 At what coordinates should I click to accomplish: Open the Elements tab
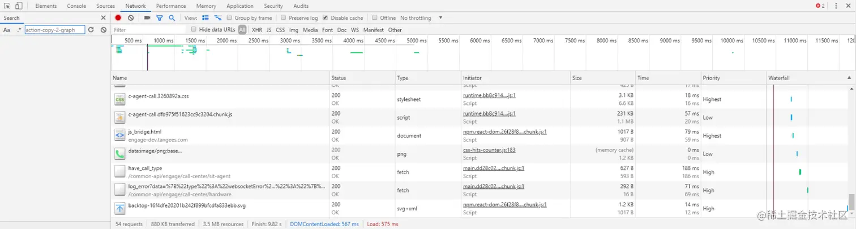pos(46,6)
